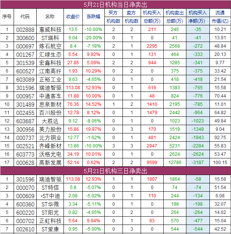Click the 2295 institution buy amount

[x=152, y=46]
